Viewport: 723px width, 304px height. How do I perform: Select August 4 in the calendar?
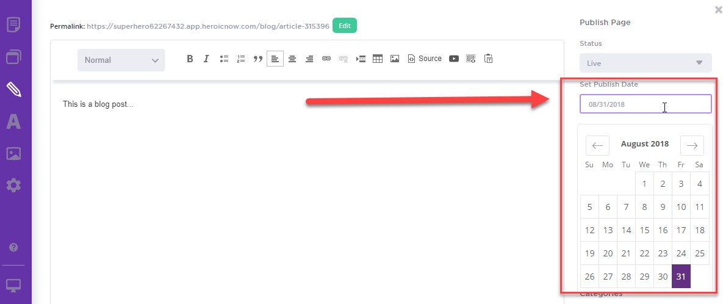[x=699, y=184]
